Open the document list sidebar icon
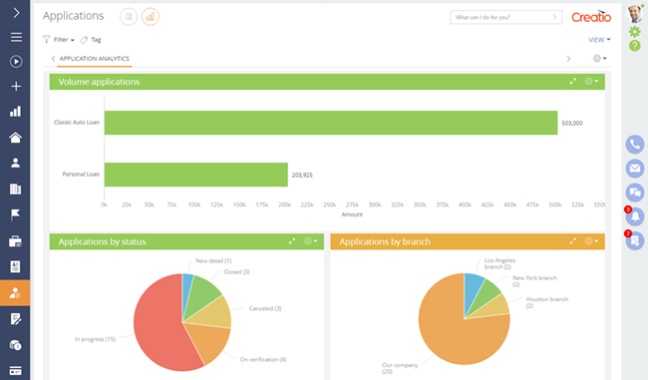The height and width of the screenshot is (380, 648). tap(15, 266)
